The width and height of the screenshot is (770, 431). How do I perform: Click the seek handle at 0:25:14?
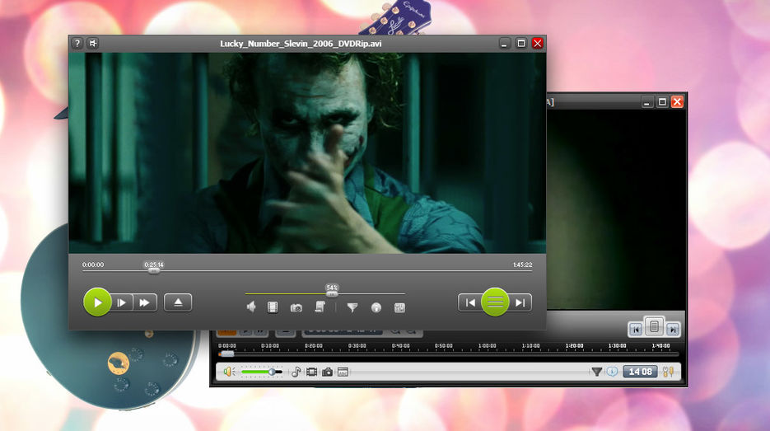(x=154, y=271)
